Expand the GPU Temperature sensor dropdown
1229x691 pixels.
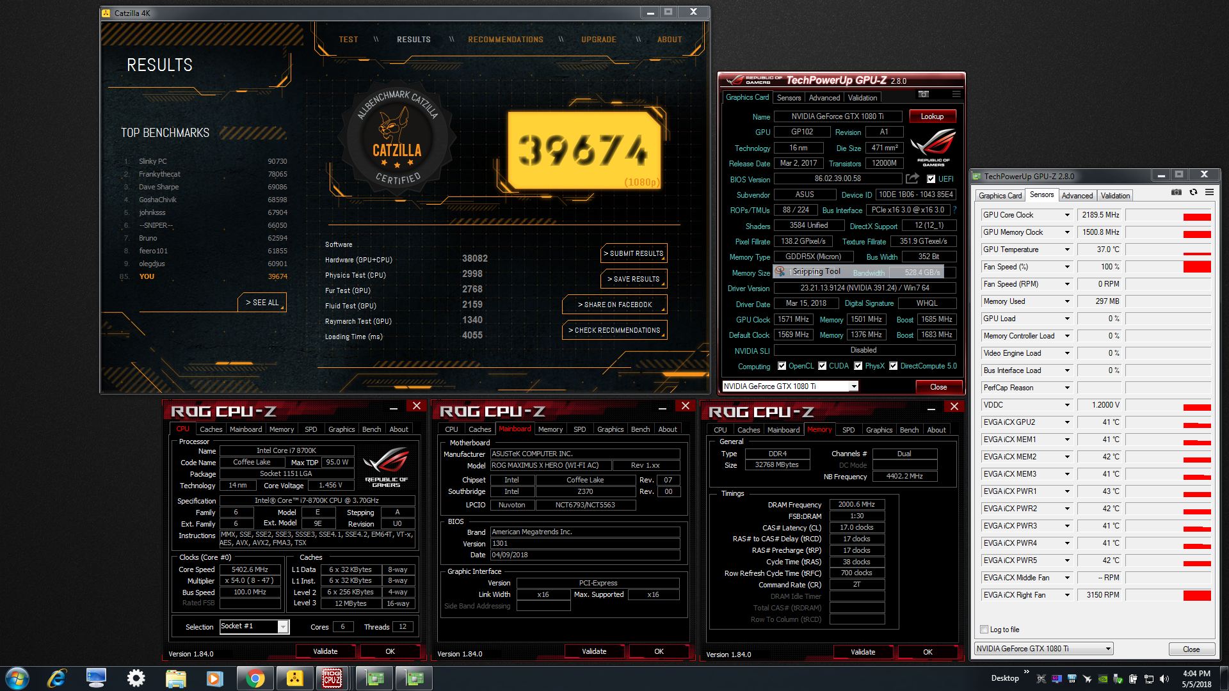[x=1067, y=250]
